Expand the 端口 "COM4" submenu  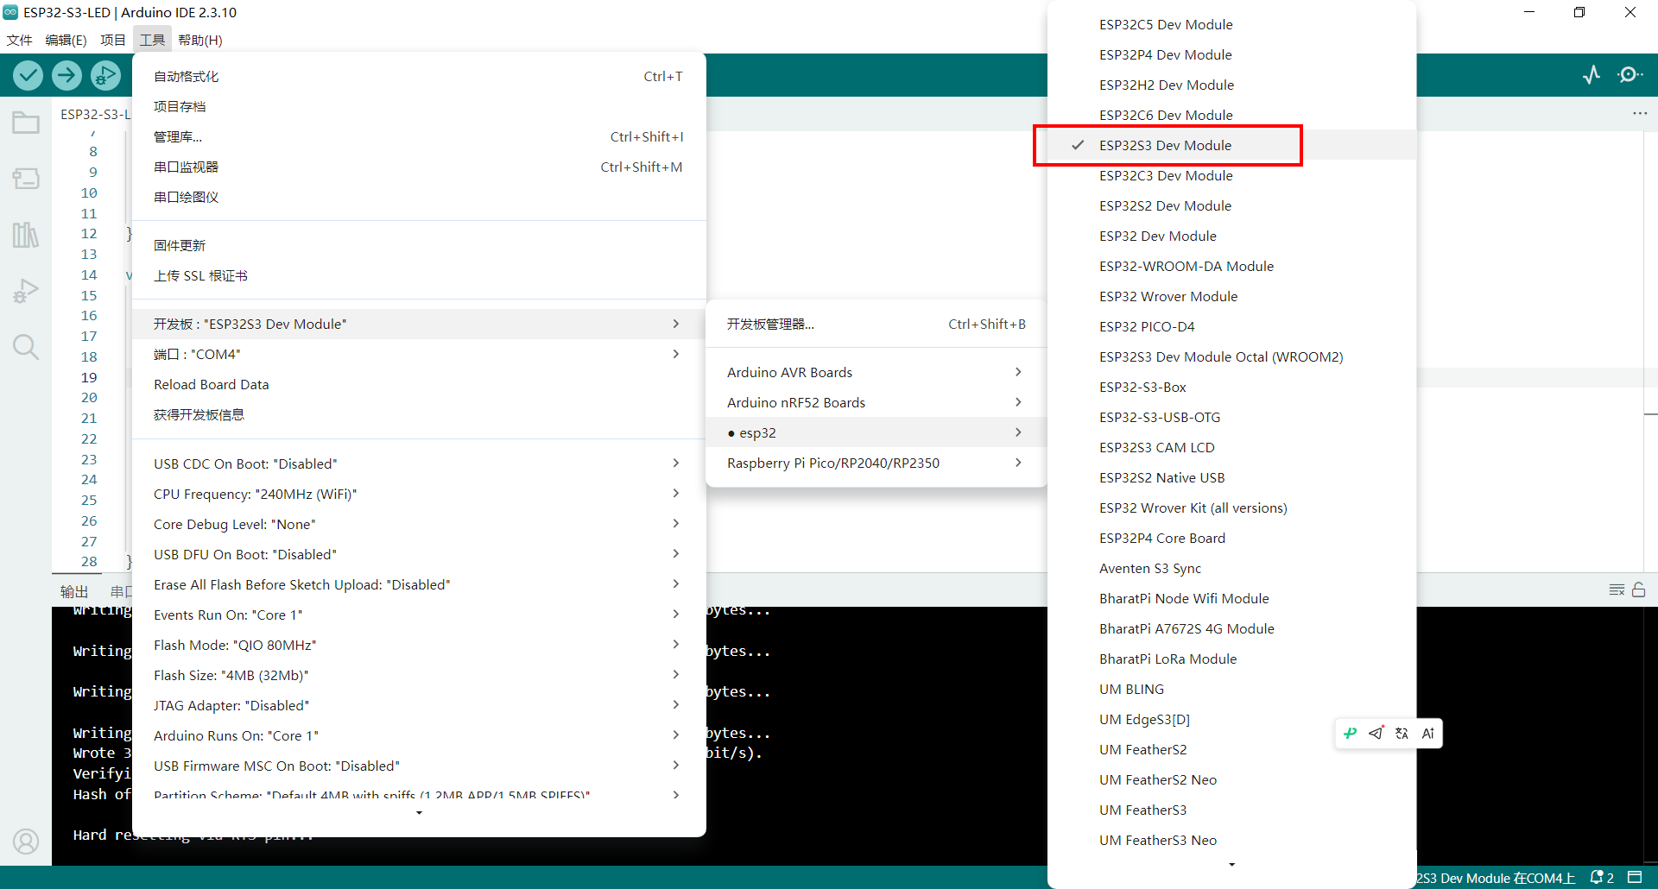tap(419, 354)
